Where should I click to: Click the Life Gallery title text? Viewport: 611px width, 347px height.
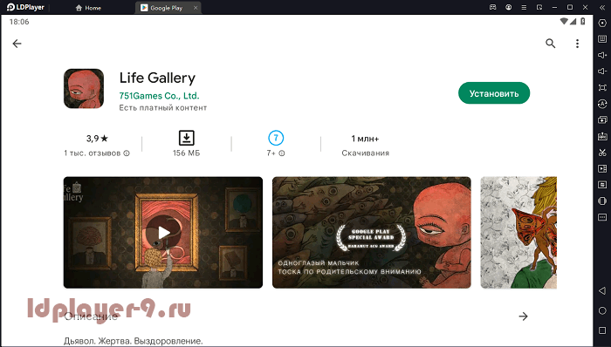tap(157, 78)
